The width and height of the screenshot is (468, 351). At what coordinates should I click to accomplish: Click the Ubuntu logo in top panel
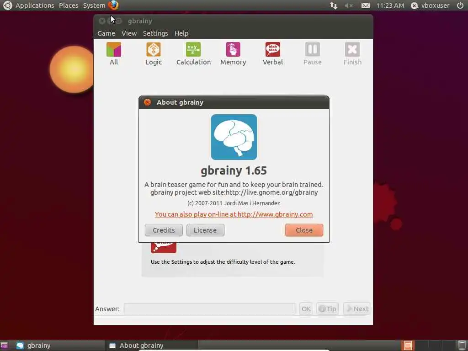[7, 5]
